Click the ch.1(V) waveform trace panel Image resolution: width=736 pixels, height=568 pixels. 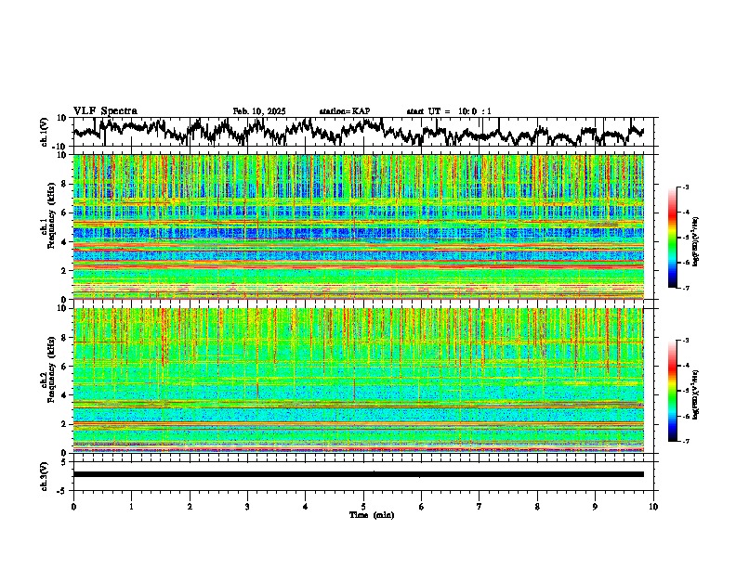tap(363, 132)
